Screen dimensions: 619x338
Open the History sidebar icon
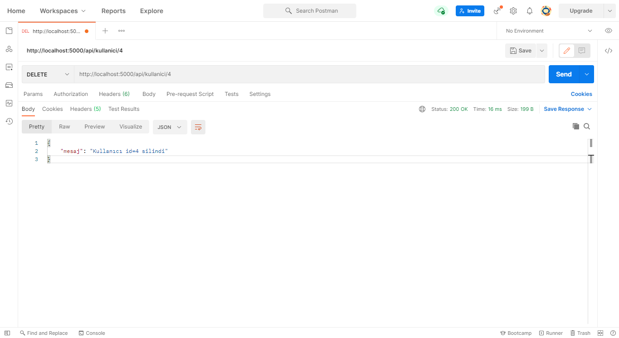9,121
